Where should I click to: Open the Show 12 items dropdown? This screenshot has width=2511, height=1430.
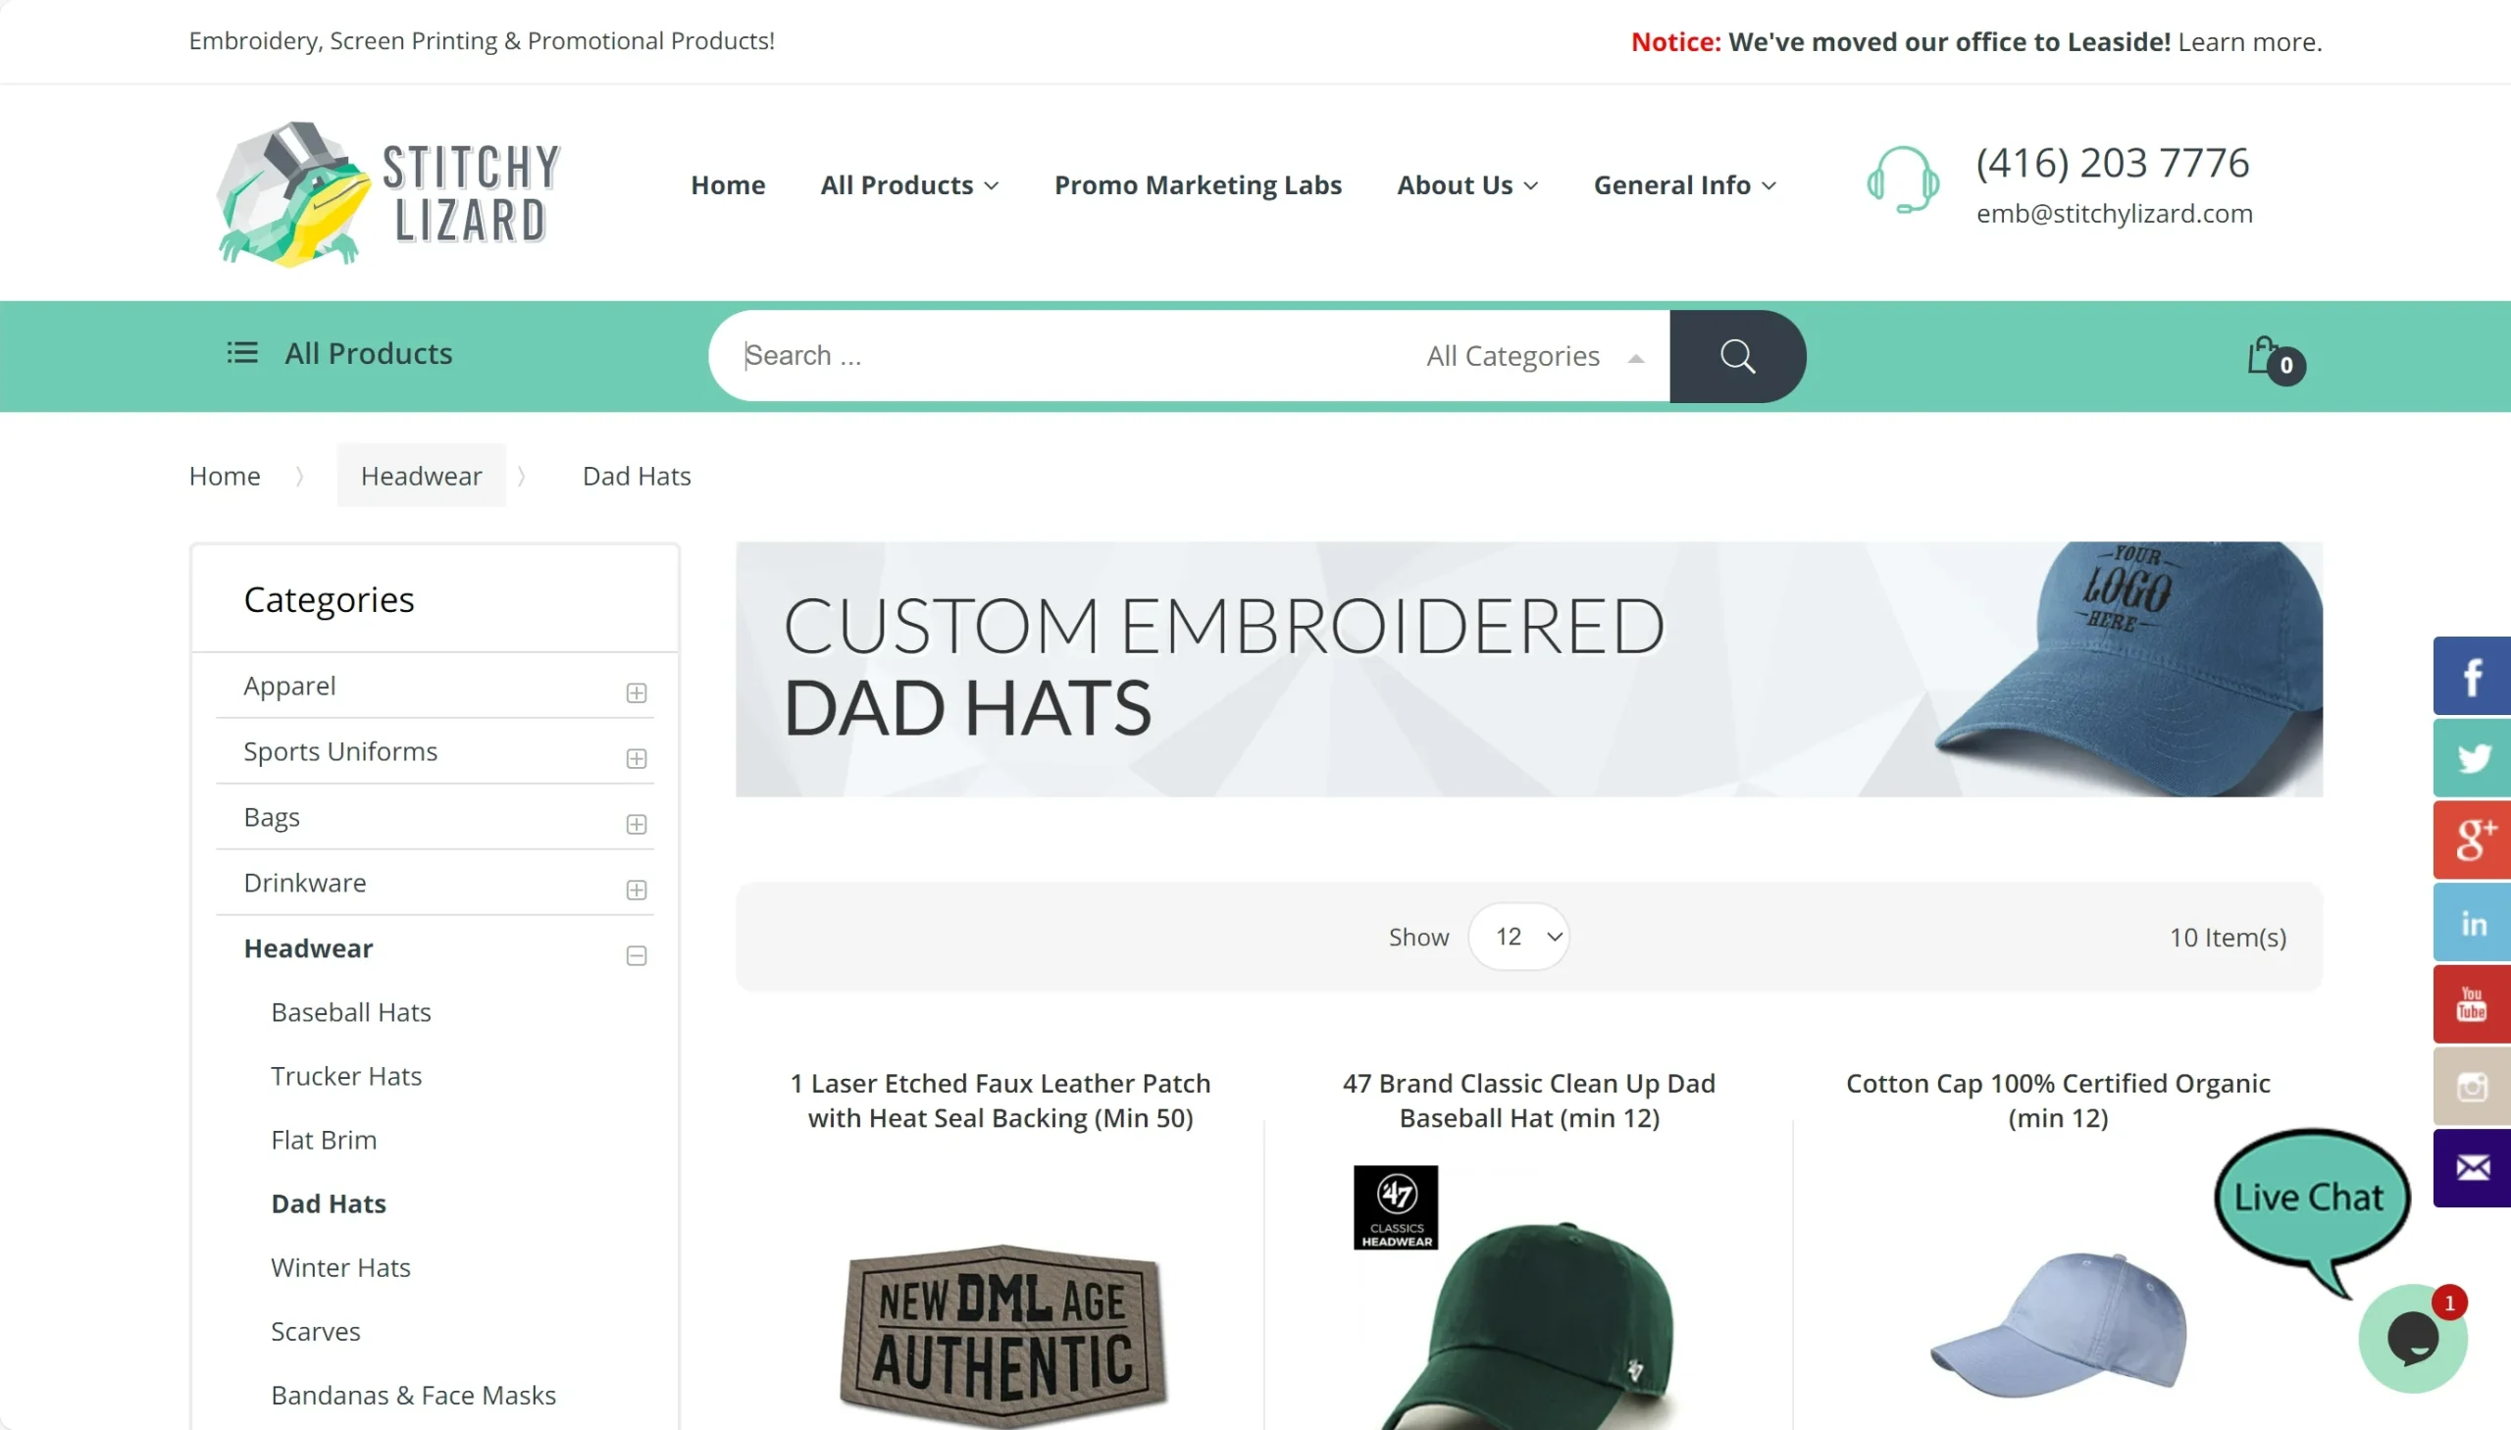(x=1518, y=936)
